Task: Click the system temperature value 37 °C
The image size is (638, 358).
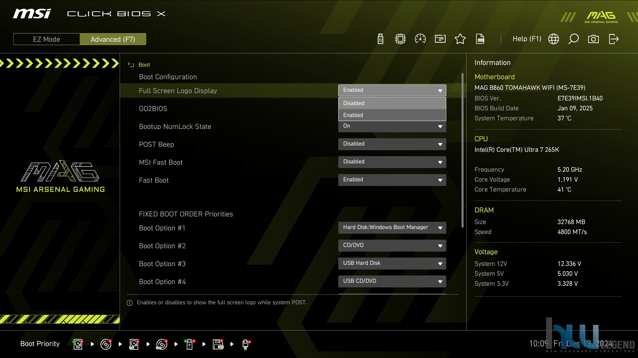Action: pyautogui.click(x=564, y=118)
